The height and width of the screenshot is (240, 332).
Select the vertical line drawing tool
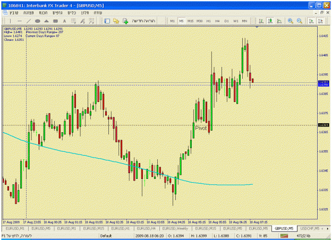click(10, 21)
